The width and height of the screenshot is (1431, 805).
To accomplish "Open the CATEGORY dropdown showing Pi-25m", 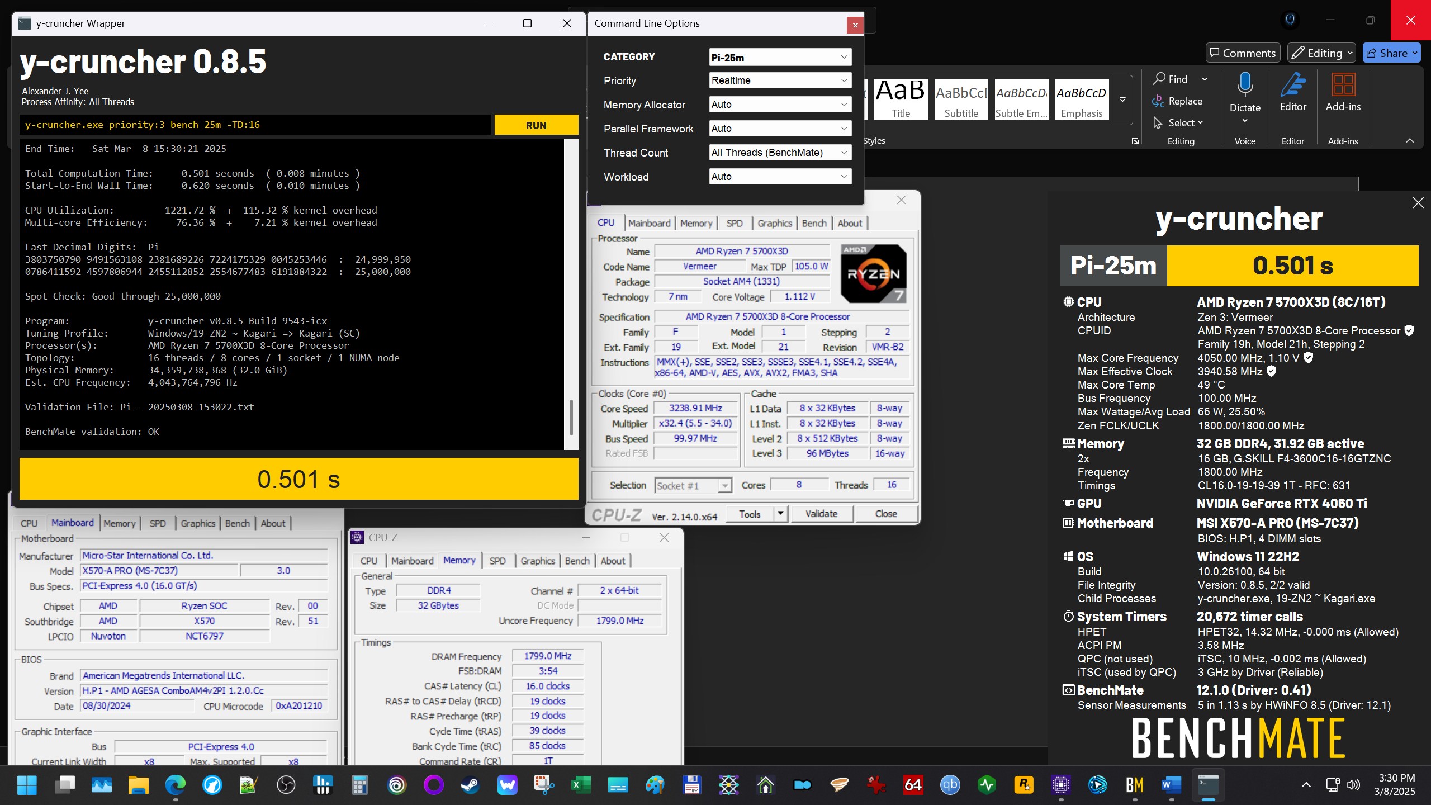I will pyautogui.click(x=780, y=57).
